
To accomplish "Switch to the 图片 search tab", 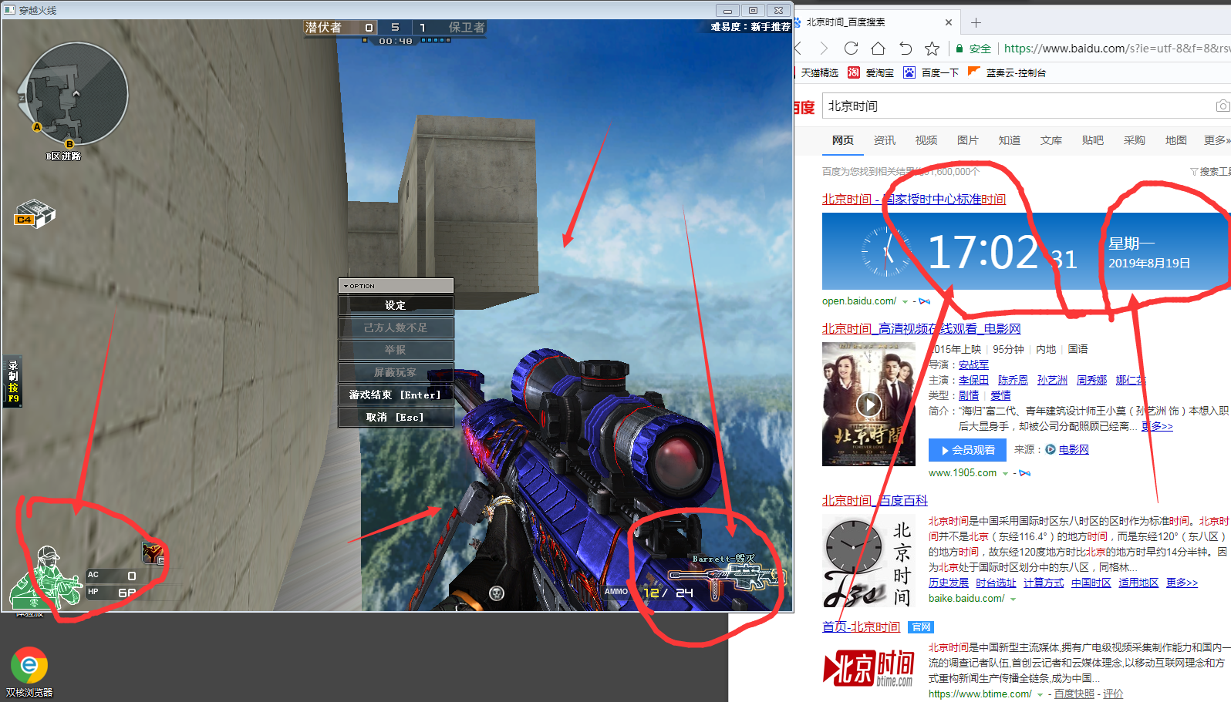I will 968,140.
